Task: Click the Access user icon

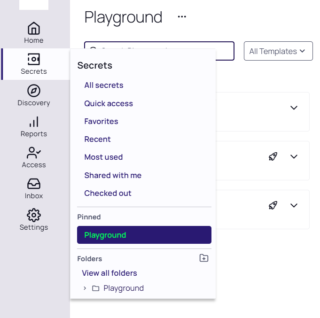Action: 34,153
